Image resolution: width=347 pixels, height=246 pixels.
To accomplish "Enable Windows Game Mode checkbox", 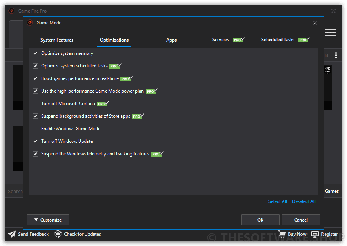I will [35, 129].
